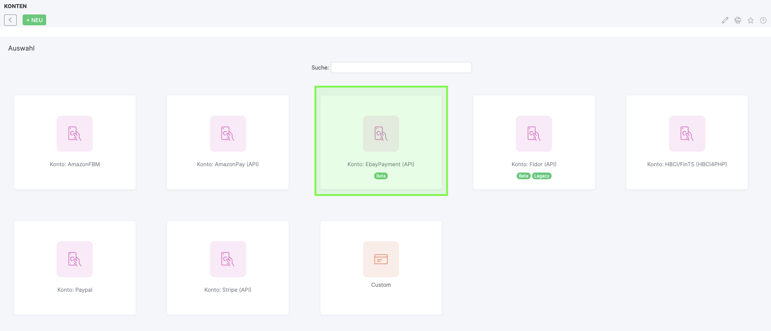The height and width of the screenshot is (331, 771).
Task: Click the green + NEU button
Action: [x=34, y=20]
